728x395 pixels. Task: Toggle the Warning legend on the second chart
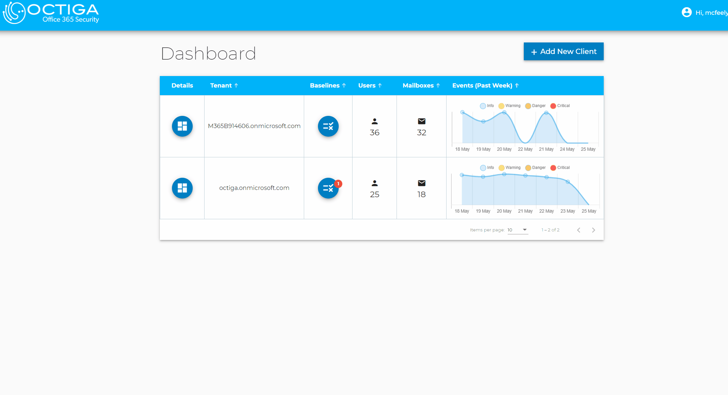501,168
